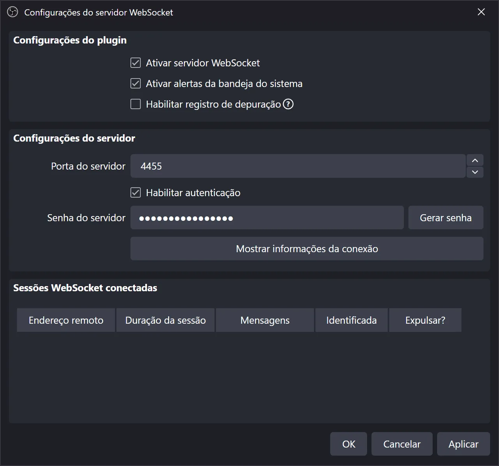Increase server port with up arrow
499x466 pixels.
click(x=475, y=160)
